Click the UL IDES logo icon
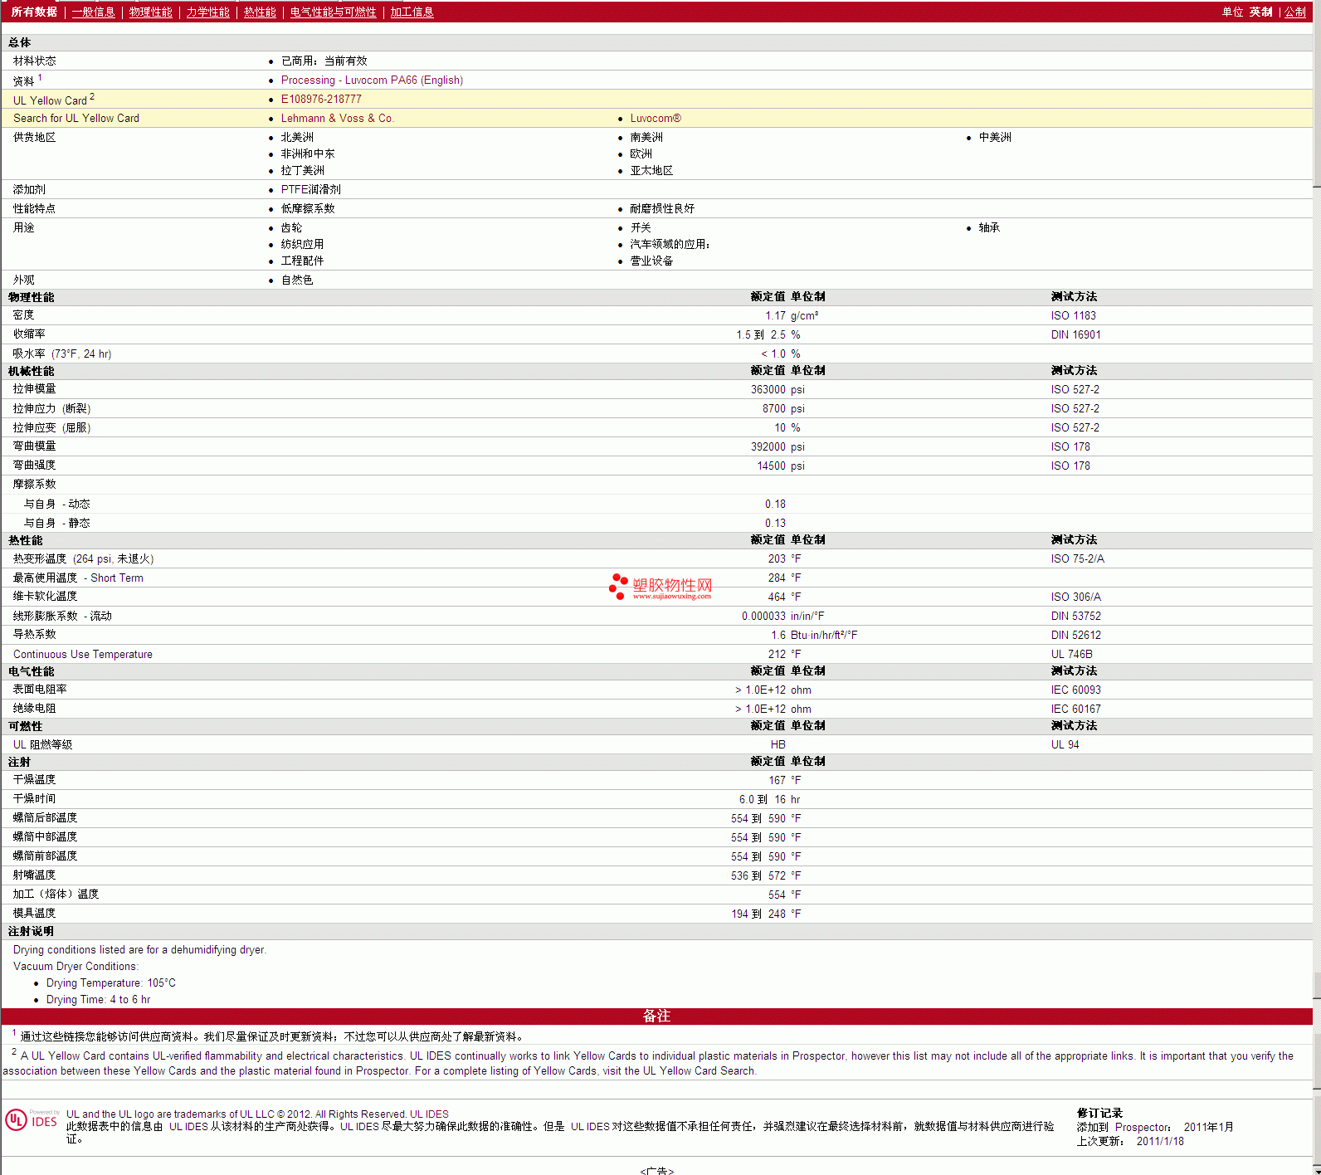The image size is (1321, 1175). (32, 1119)
